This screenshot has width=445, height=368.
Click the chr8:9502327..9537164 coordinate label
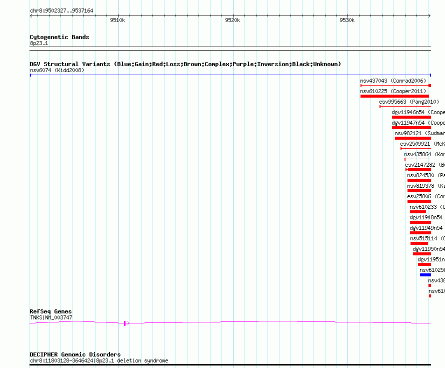(61, 11)
